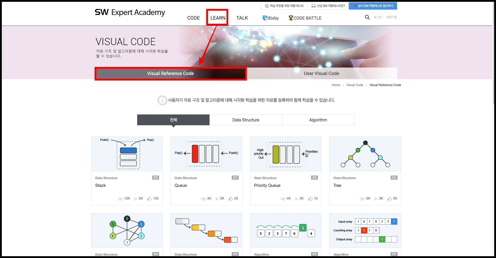Click Visual Code in the breadcrumb
Image resolution: width=496 pixels, height=258 pixels.
click(355, 85)
